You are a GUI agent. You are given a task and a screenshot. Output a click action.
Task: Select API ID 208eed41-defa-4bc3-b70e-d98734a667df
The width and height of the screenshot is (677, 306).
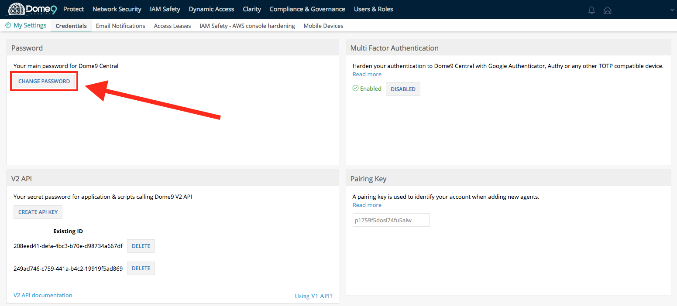[68, 246]
